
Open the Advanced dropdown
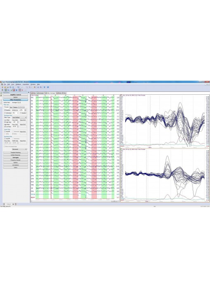coord(19,149)
